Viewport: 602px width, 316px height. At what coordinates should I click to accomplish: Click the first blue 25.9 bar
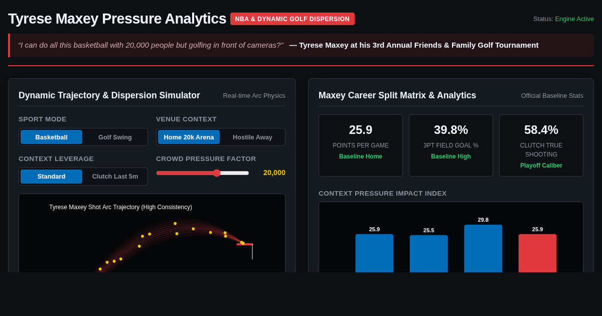pos(374,253)
